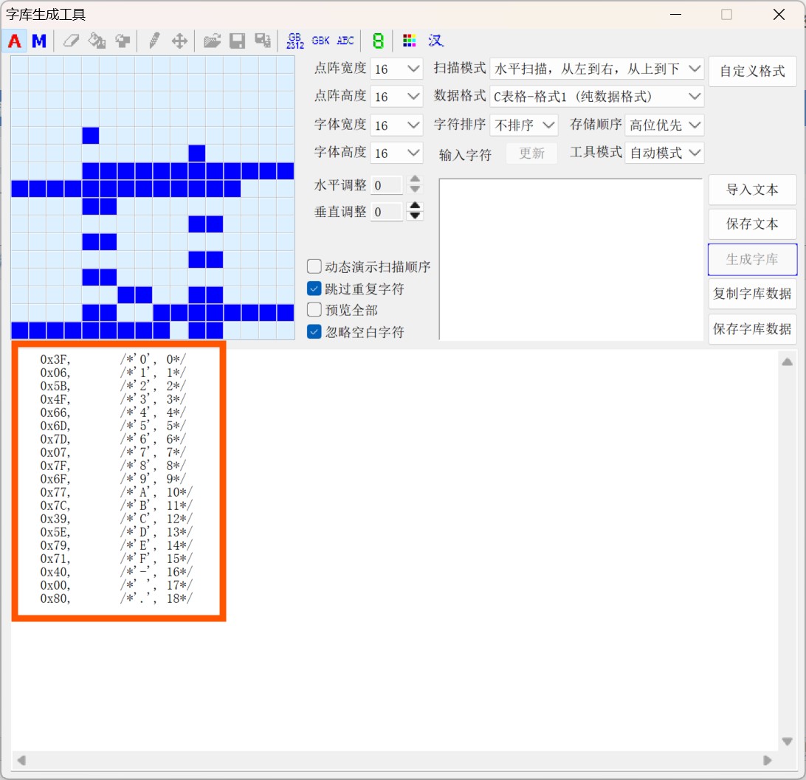Select the pencil draw tool
This screenshot has width=806, height=780.
click(154, 41)
